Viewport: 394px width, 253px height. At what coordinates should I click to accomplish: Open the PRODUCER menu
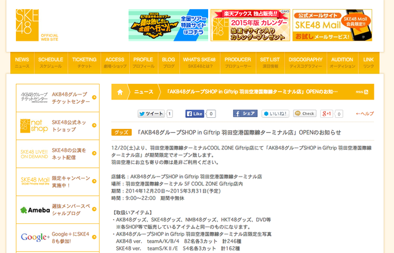point(238,63)
